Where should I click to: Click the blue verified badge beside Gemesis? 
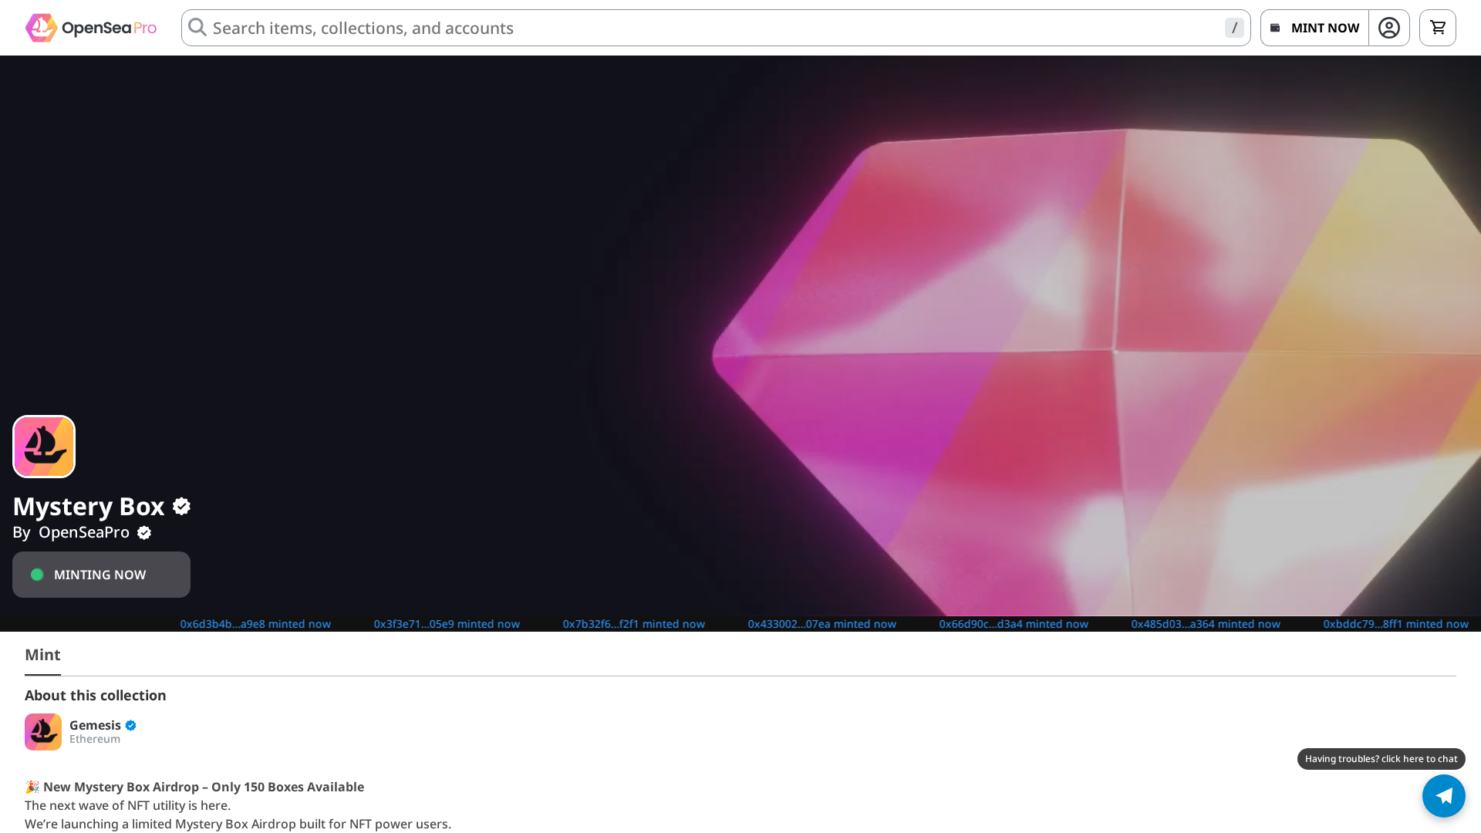click(x=130, y=725)
